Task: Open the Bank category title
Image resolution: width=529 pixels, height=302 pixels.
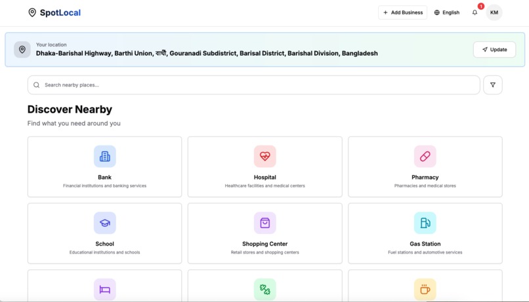Action: (x=104, y=177)
